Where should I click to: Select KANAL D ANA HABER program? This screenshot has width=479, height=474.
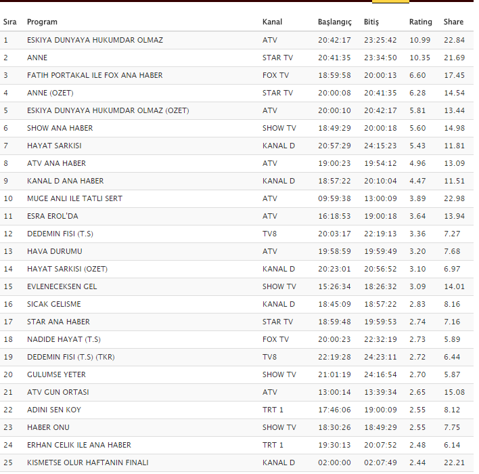(x=65, y=181)
